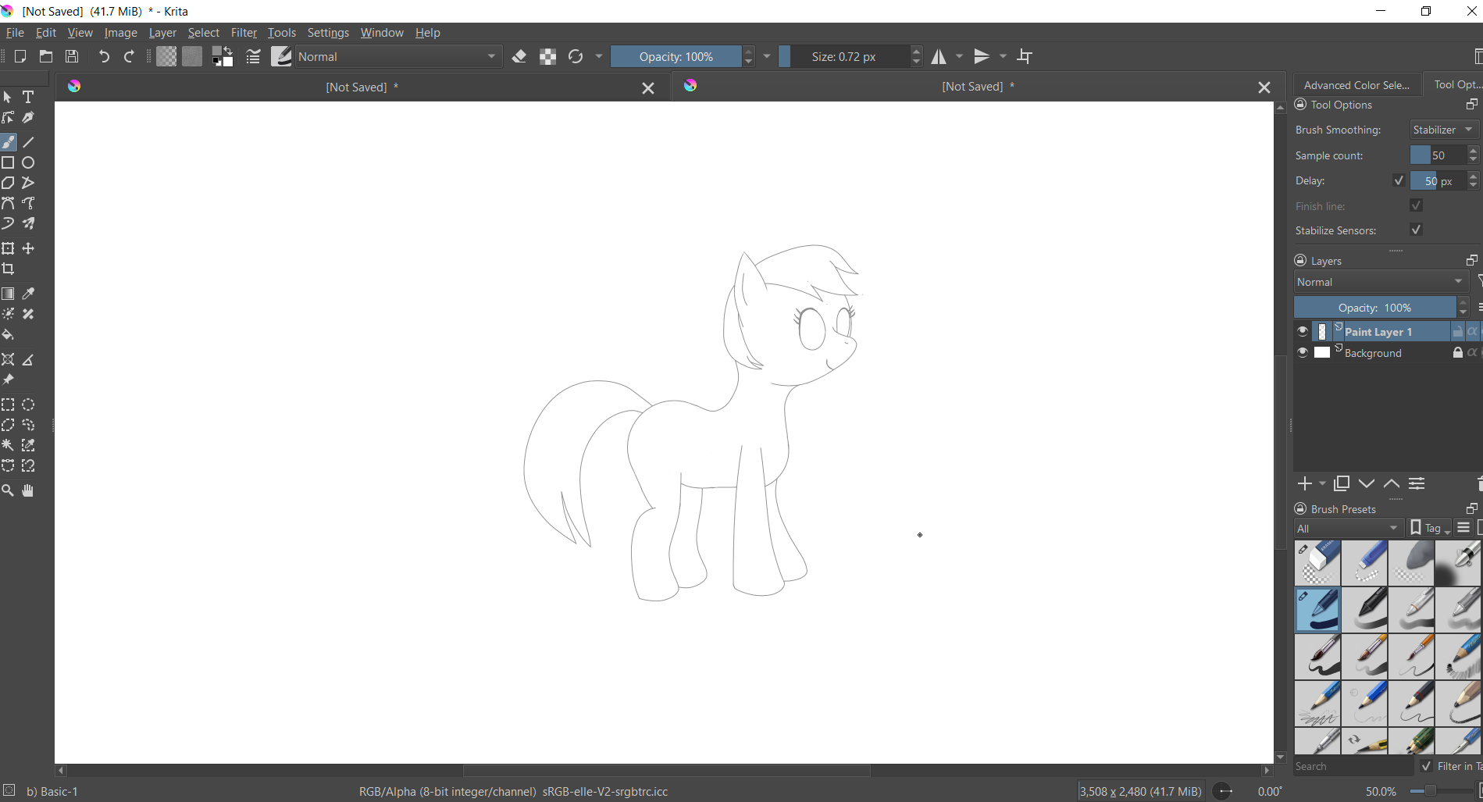Screen dimensions: 1483x802
Task: Select the Text tool in toolbox
Action: point(29,97)
